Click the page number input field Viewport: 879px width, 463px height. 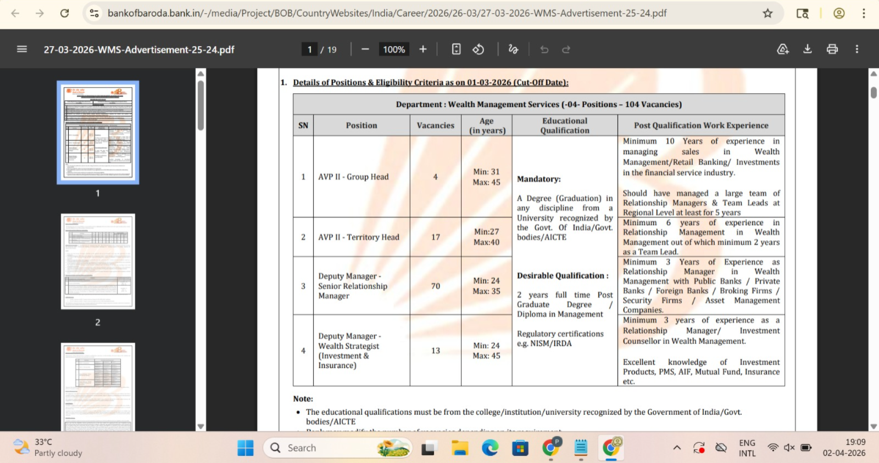coord(309,49)
